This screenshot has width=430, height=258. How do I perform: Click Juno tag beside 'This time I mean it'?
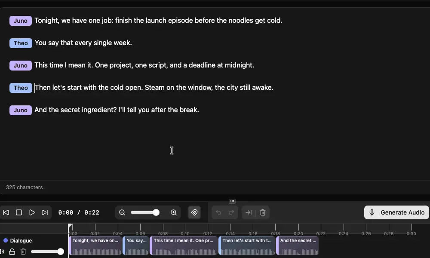tap(21, 65)
